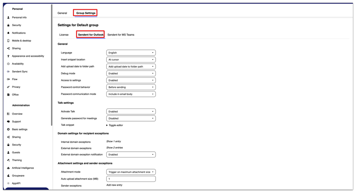
Task: Click the Artificial Intelligence icon
Action: point(9,168)
